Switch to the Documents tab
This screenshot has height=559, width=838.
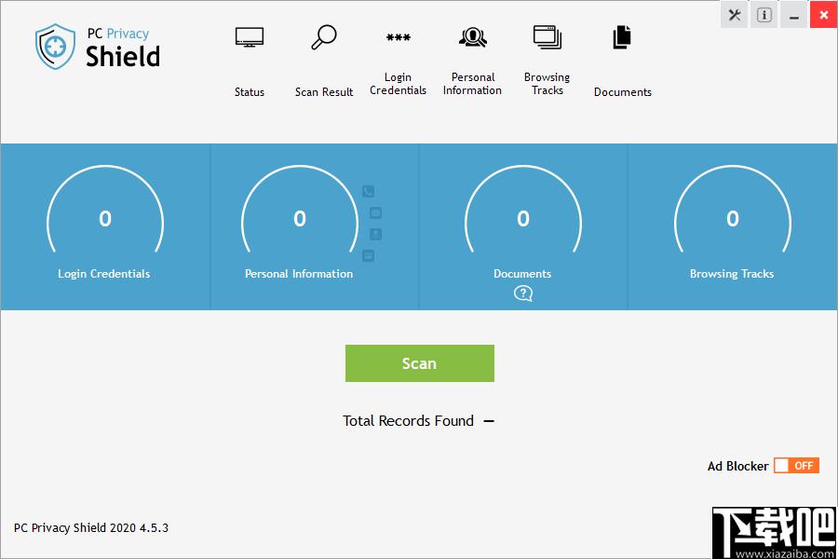point(623,61)
